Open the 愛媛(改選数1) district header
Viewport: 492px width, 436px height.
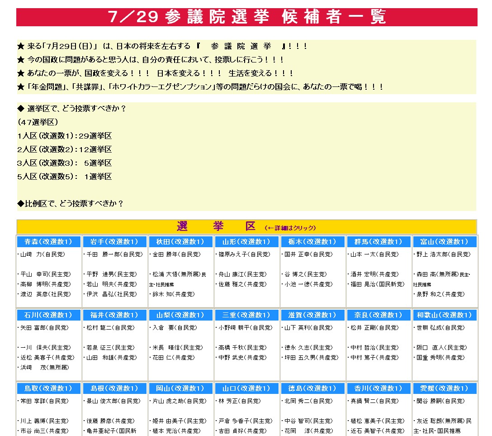[445, 388]
